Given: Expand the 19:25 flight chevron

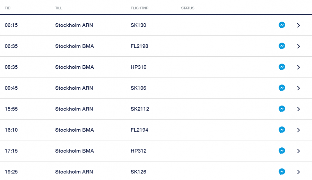Looking at the screenshot, I should [298, 172].
